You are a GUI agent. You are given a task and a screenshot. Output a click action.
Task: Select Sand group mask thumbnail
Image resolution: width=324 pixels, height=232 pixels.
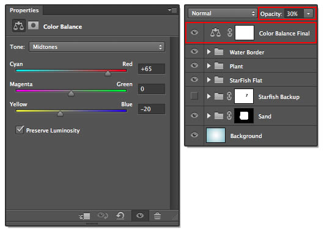[244, 116]
